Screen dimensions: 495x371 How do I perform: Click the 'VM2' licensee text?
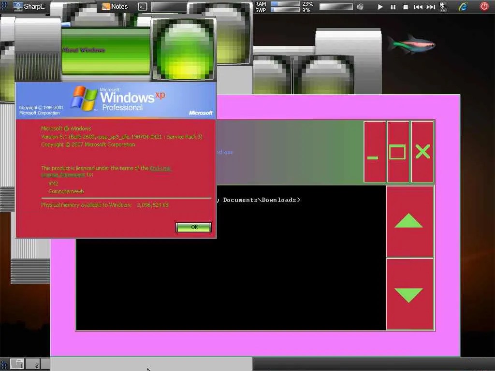(x=53, y=183)
